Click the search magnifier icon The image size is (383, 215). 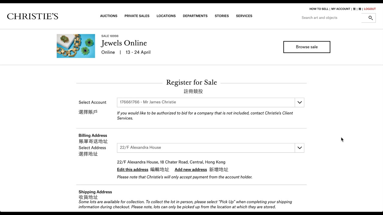(370, 18)
